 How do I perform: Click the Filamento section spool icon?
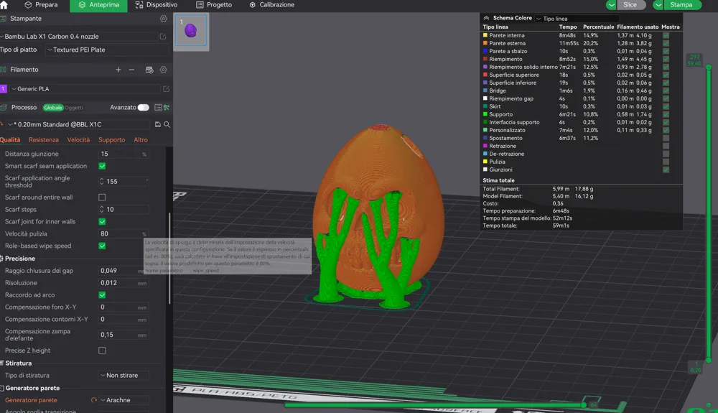(x=3, y=70)
